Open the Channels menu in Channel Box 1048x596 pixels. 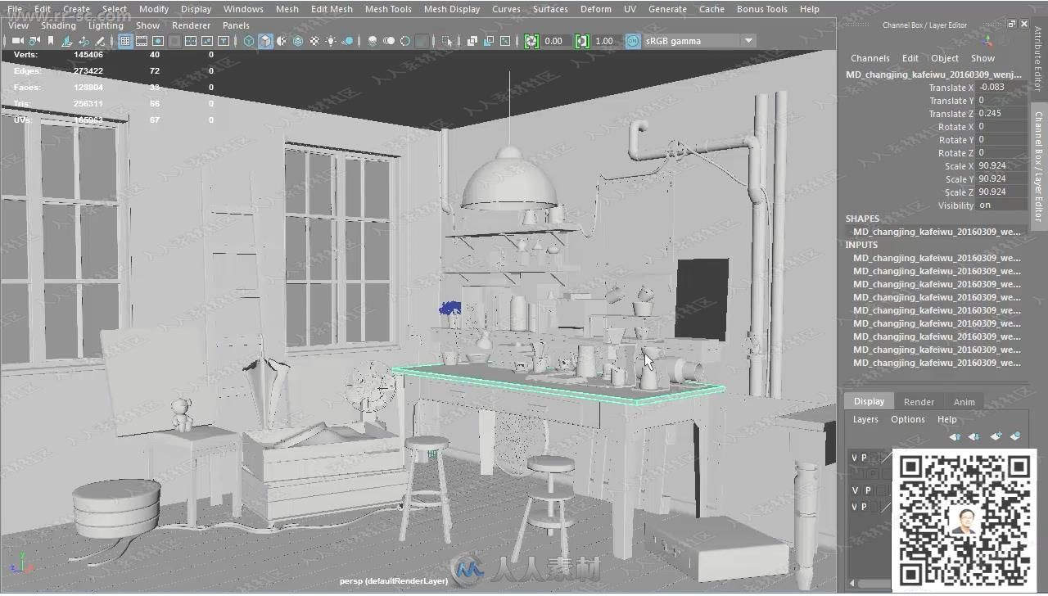point(870,58)
